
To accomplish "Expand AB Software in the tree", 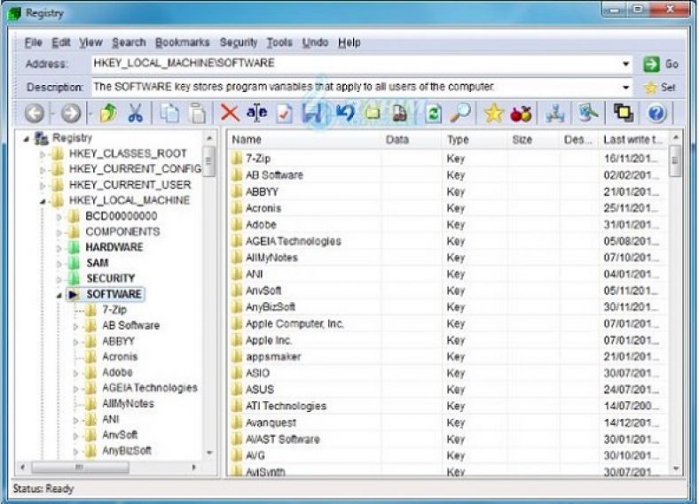I will [x=75, y=327].
